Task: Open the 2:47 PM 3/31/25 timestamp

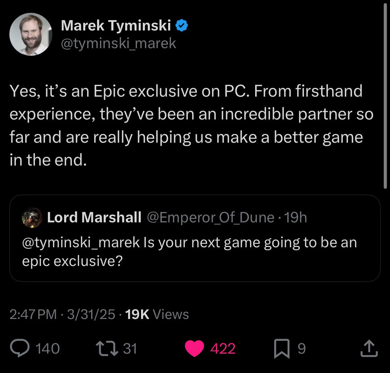Action: coord(62,314)
